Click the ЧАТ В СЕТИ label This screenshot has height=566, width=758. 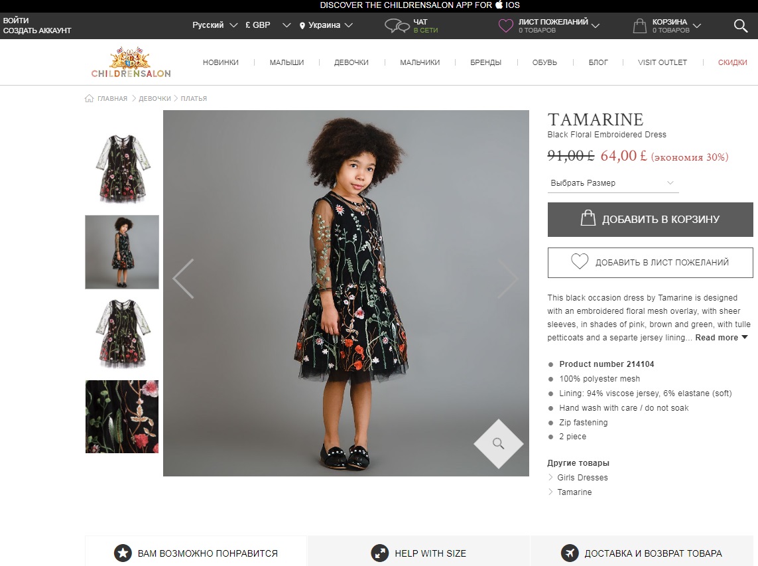tap(425, 26)
